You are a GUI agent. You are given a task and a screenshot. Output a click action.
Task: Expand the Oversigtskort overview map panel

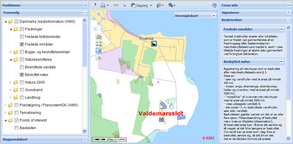pos(214,16)
